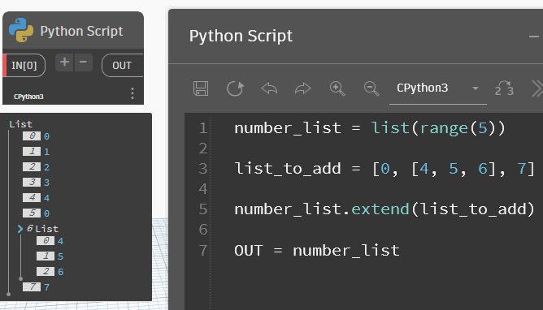Click the IN[0] input port

click(24, 65)
